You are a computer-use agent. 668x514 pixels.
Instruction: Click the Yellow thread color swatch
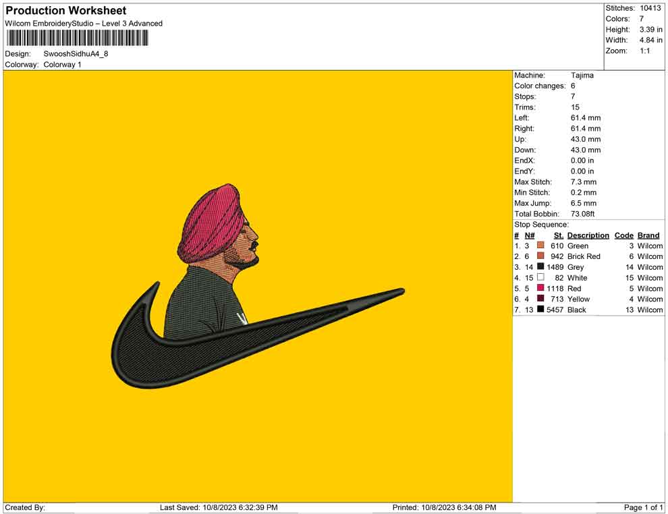[x=540, y=299]
